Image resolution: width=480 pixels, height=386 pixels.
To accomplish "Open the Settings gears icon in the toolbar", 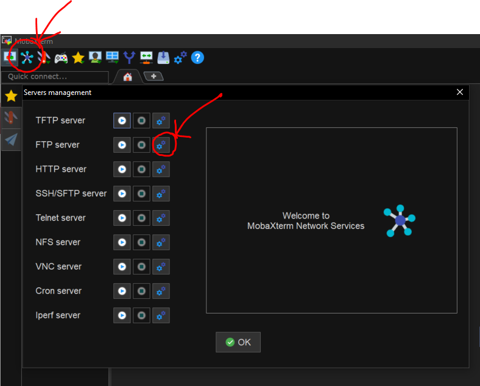I will tap(180, 57).
